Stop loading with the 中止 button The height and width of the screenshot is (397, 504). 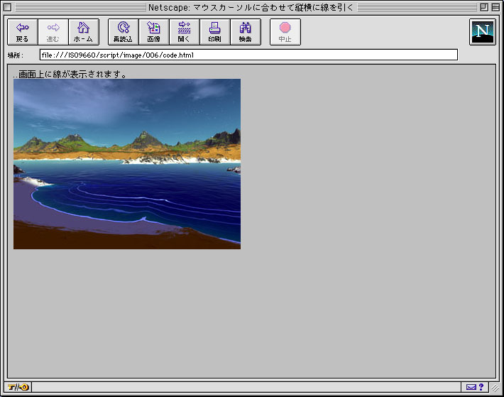point(285,32)
